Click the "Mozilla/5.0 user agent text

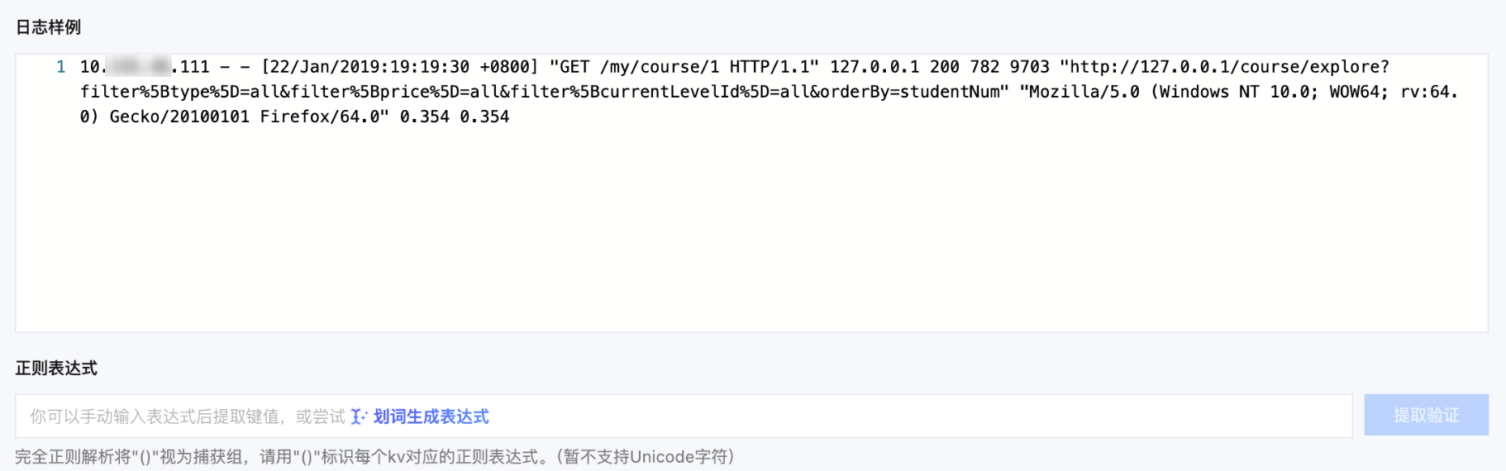click(x=1079, y=92)
